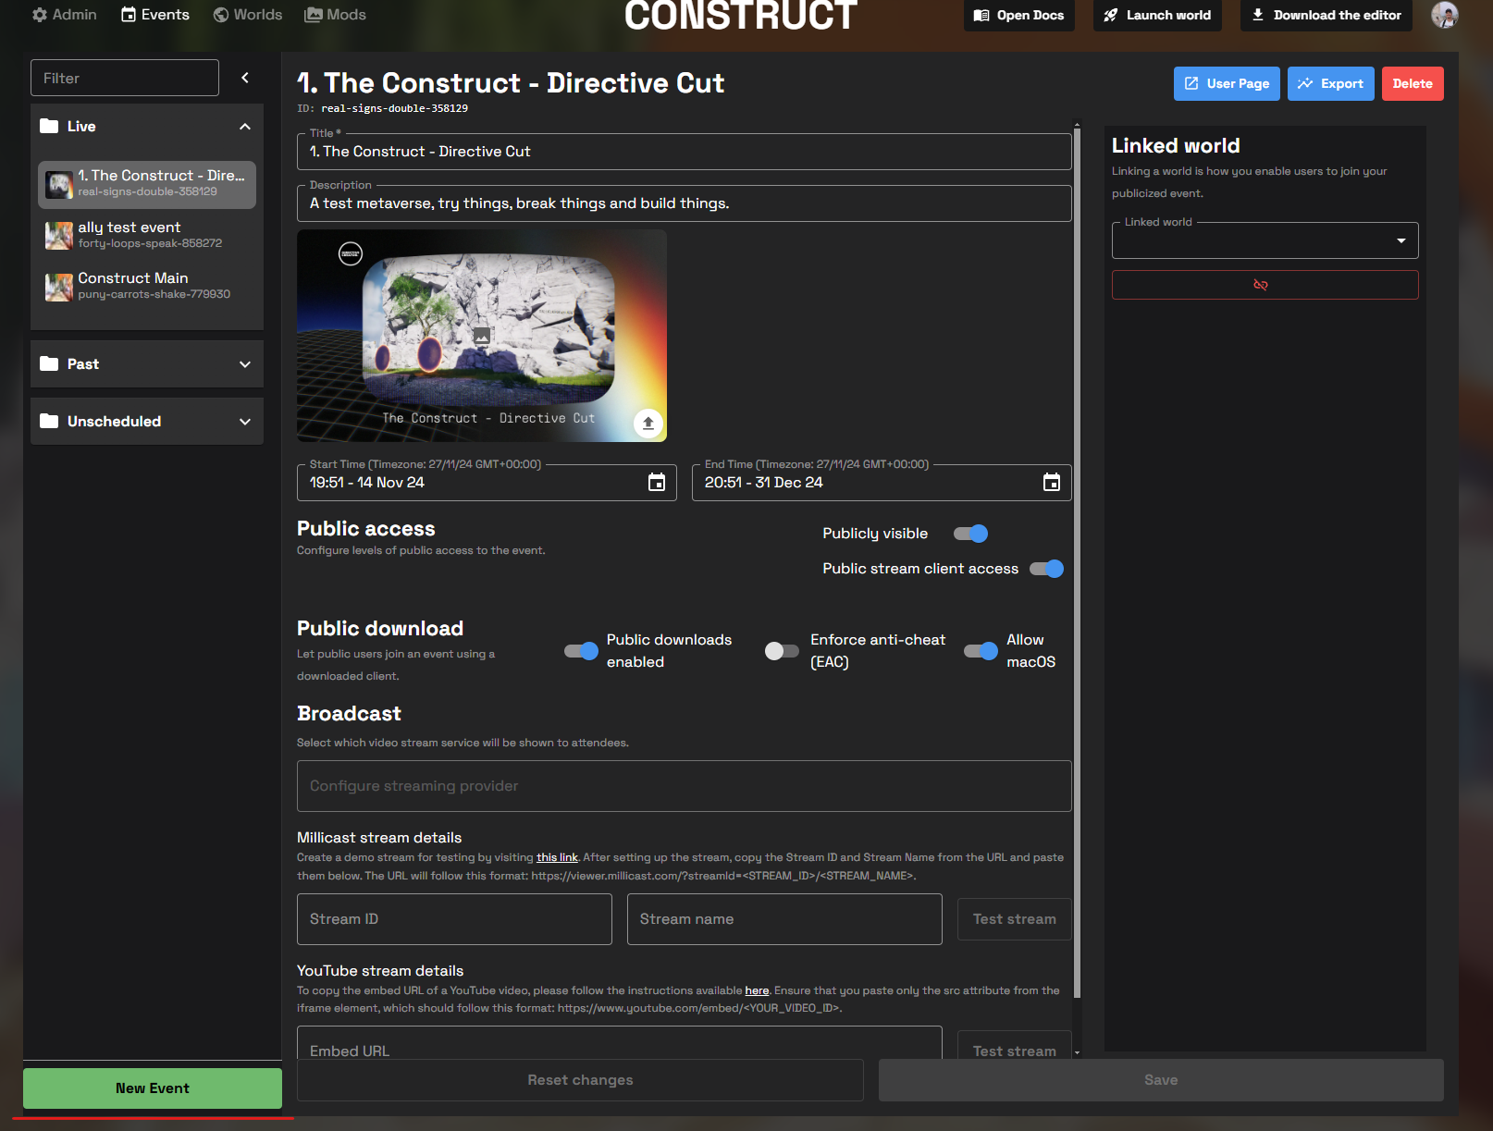Toggle the Publicly visible switch
The width and height of the screenshot is (1493, 1131).
point(970,534)
